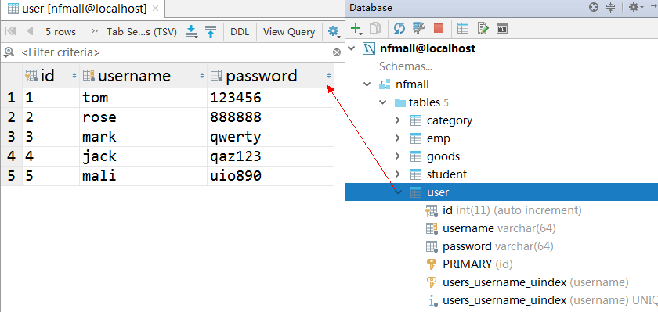
Task: Collapse the tables folder node
Action: pyautogui.click(x=383, y=102)
